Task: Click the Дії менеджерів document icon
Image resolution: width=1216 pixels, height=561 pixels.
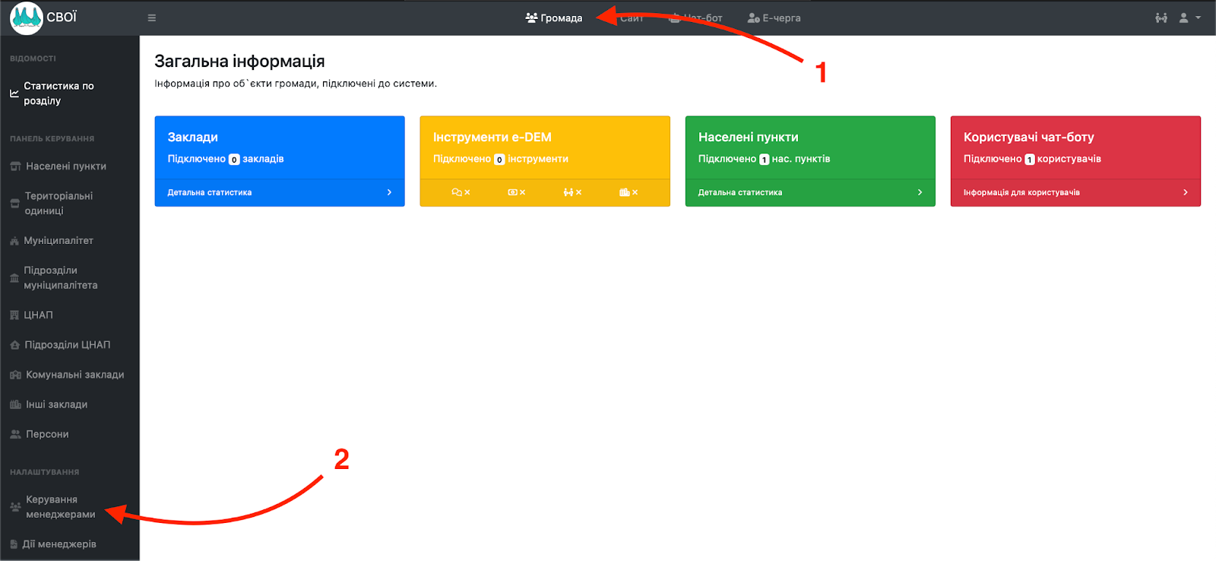Action: click(x=14, y=544)
